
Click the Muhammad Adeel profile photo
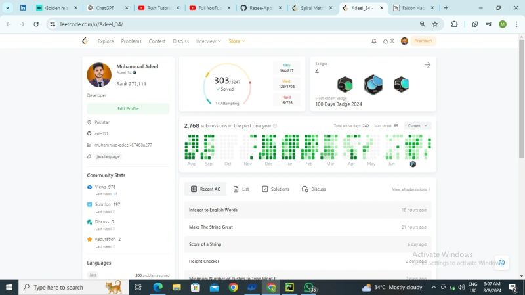click(99, 75)
